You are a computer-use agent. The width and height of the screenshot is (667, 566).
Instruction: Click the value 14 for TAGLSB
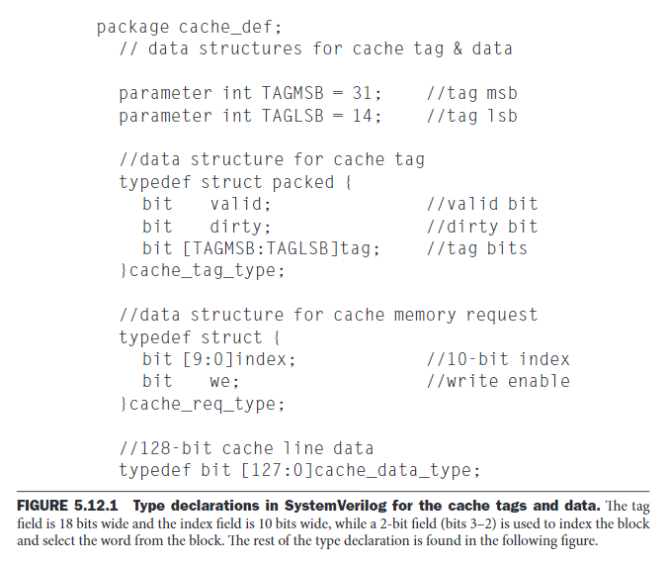pyautogui.click(x=362, y=116)
